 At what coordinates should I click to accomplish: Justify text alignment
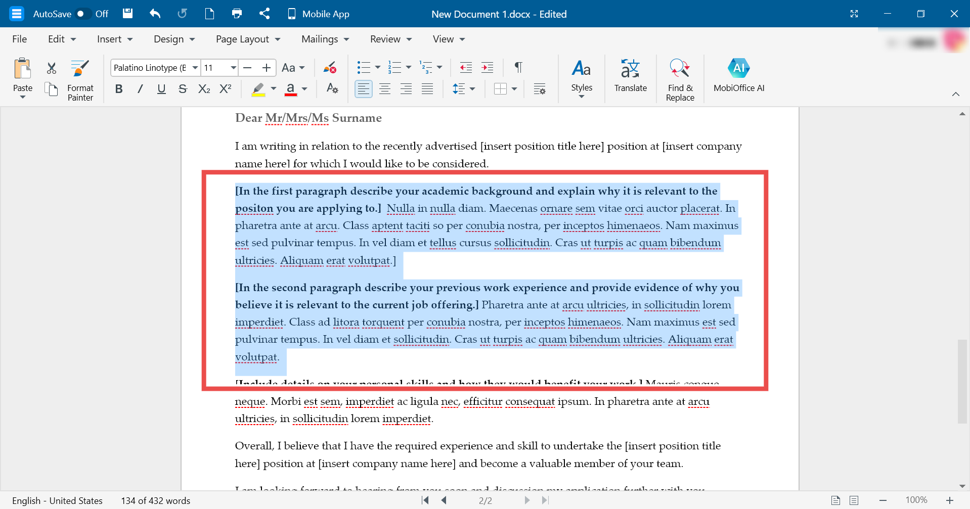click(427, 89)
